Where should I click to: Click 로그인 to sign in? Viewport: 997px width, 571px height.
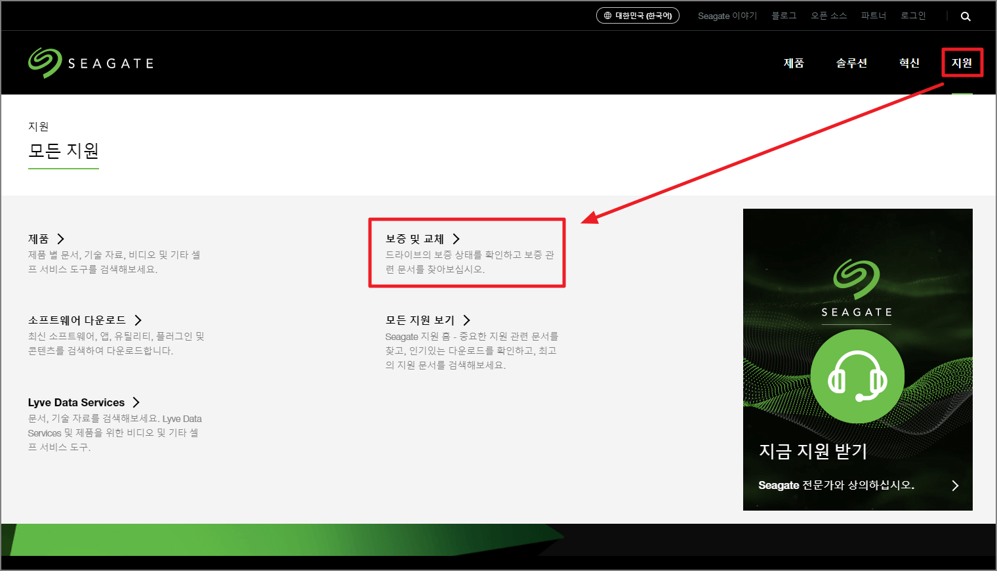coord(913,16)
